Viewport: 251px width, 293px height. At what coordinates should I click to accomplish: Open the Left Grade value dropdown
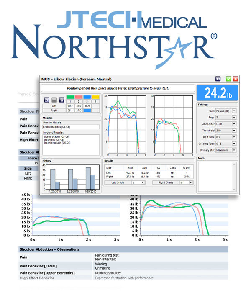click(143, 182)
